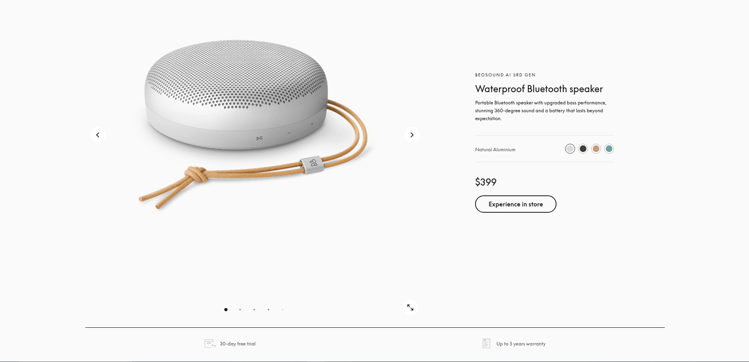Click the 30-day free trial icon
This screenshot has width=749, height=362.
click(x=210, y=343)
